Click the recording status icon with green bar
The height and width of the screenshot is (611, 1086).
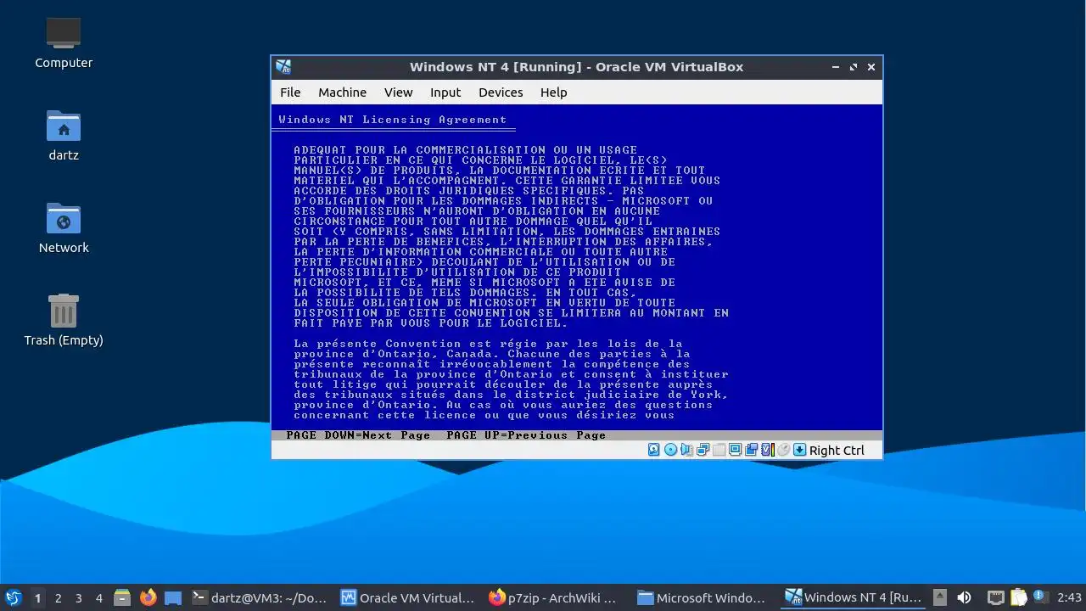tap(768, 450)
